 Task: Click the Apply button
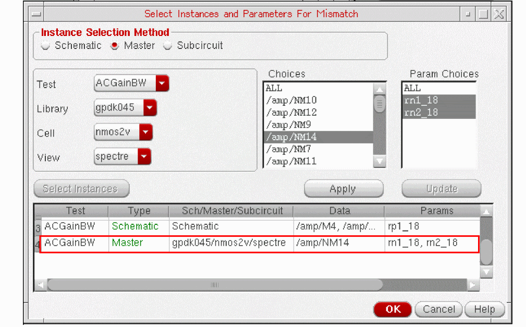[x=344, y=189]
